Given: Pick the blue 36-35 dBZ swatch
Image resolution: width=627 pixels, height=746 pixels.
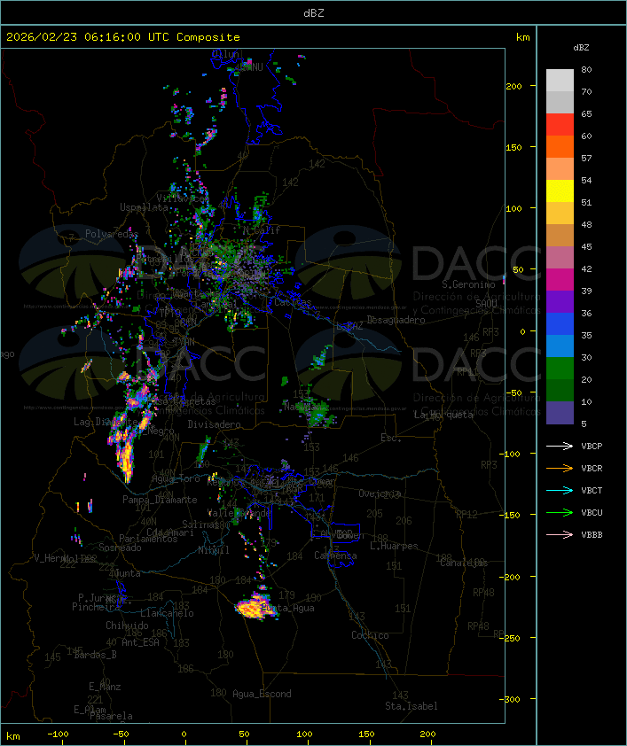Looking at the screenshot, I should (560, 324).
